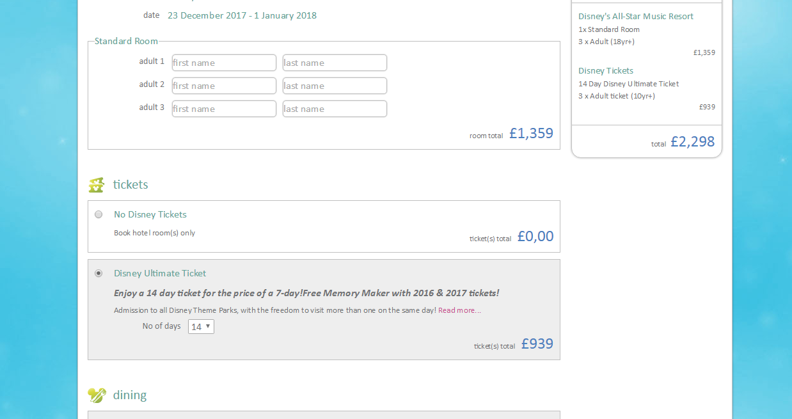Click the £2,298 total in summary
The image size is (792, 419).
point(692,142)
